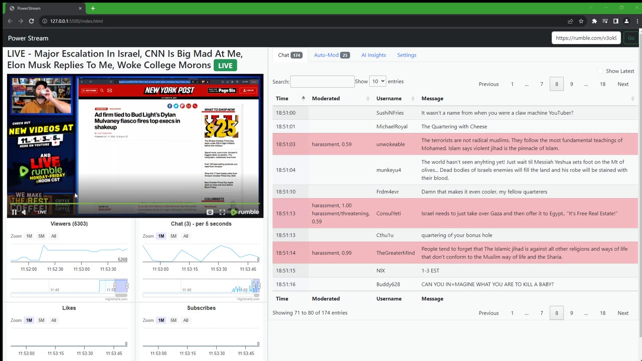Screen dimensions: 642x361
Task: Open the Settings tab
Action: (x=407, y=55)
